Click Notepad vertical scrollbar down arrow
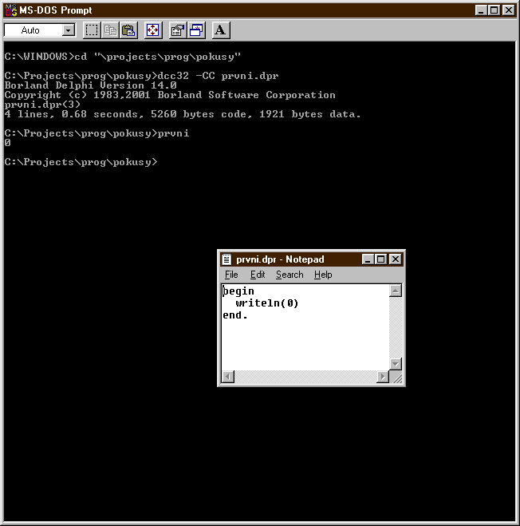The width and height of the screenshot is (520, 526). 396,364
